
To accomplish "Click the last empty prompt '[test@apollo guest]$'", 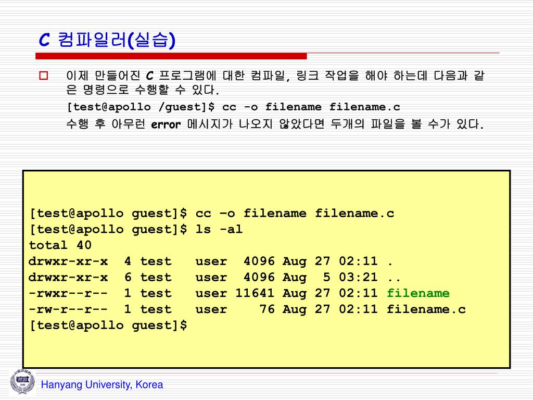I will [108, 326].
